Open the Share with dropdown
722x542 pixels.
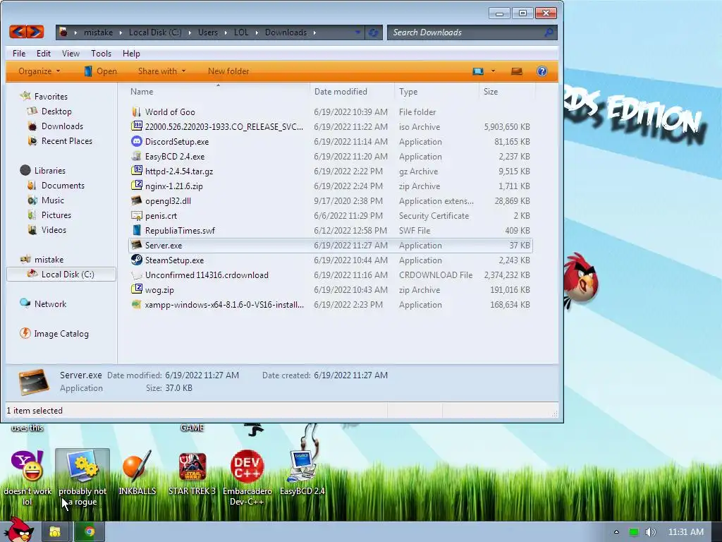click(162, 71)
